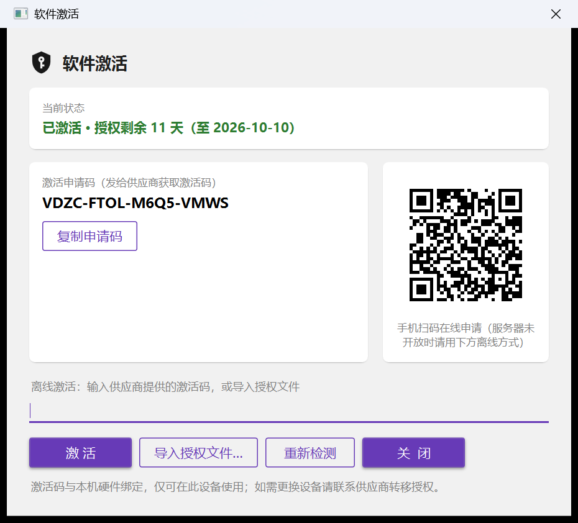Click the purple 关 闭 button

tap(413, 453)
